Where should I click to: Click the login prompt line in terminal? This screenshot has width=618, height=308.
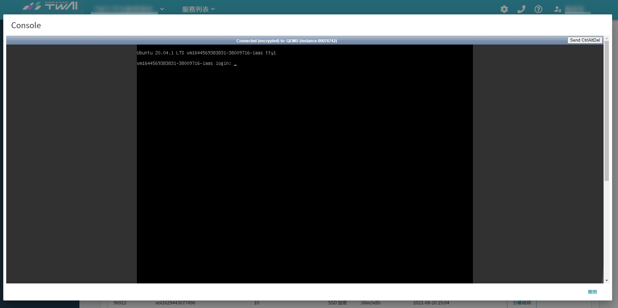click(187, 63)
